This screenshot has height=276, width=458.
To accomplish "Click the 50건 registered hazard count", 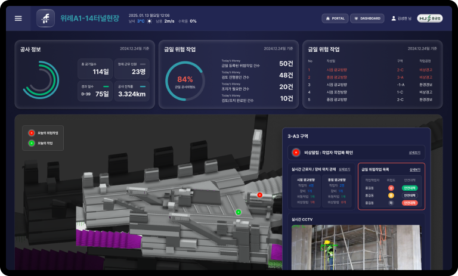I will (286, 64).
